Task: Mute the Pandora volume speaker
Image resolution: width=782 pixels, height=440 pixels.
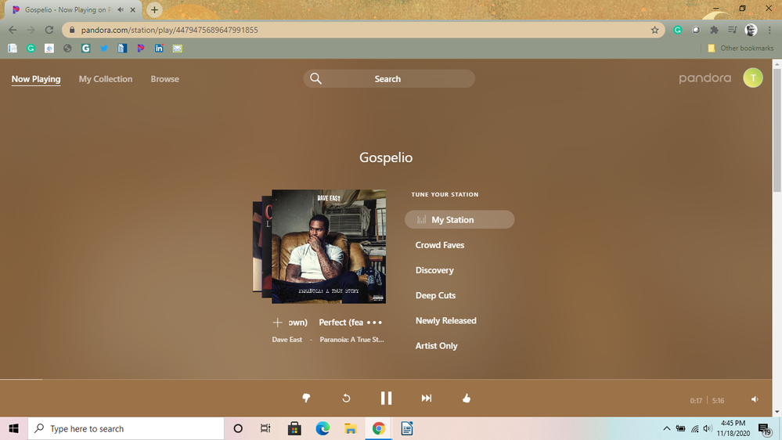Action: [755, 399]
